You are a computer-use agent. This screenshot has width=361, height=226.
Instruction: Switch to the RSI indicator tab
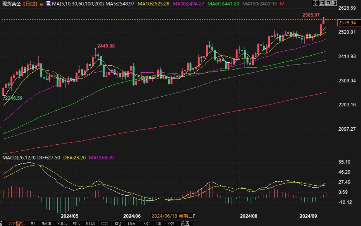click(x=147, y=223)
